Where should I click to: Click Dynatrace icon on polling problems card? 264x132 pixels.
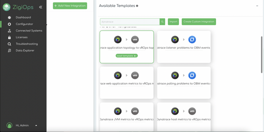coord(175,75)
